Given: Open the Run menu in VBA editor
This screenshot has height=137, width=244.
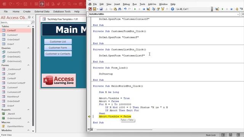Looking at the screenshot, I should coord(135,4).
